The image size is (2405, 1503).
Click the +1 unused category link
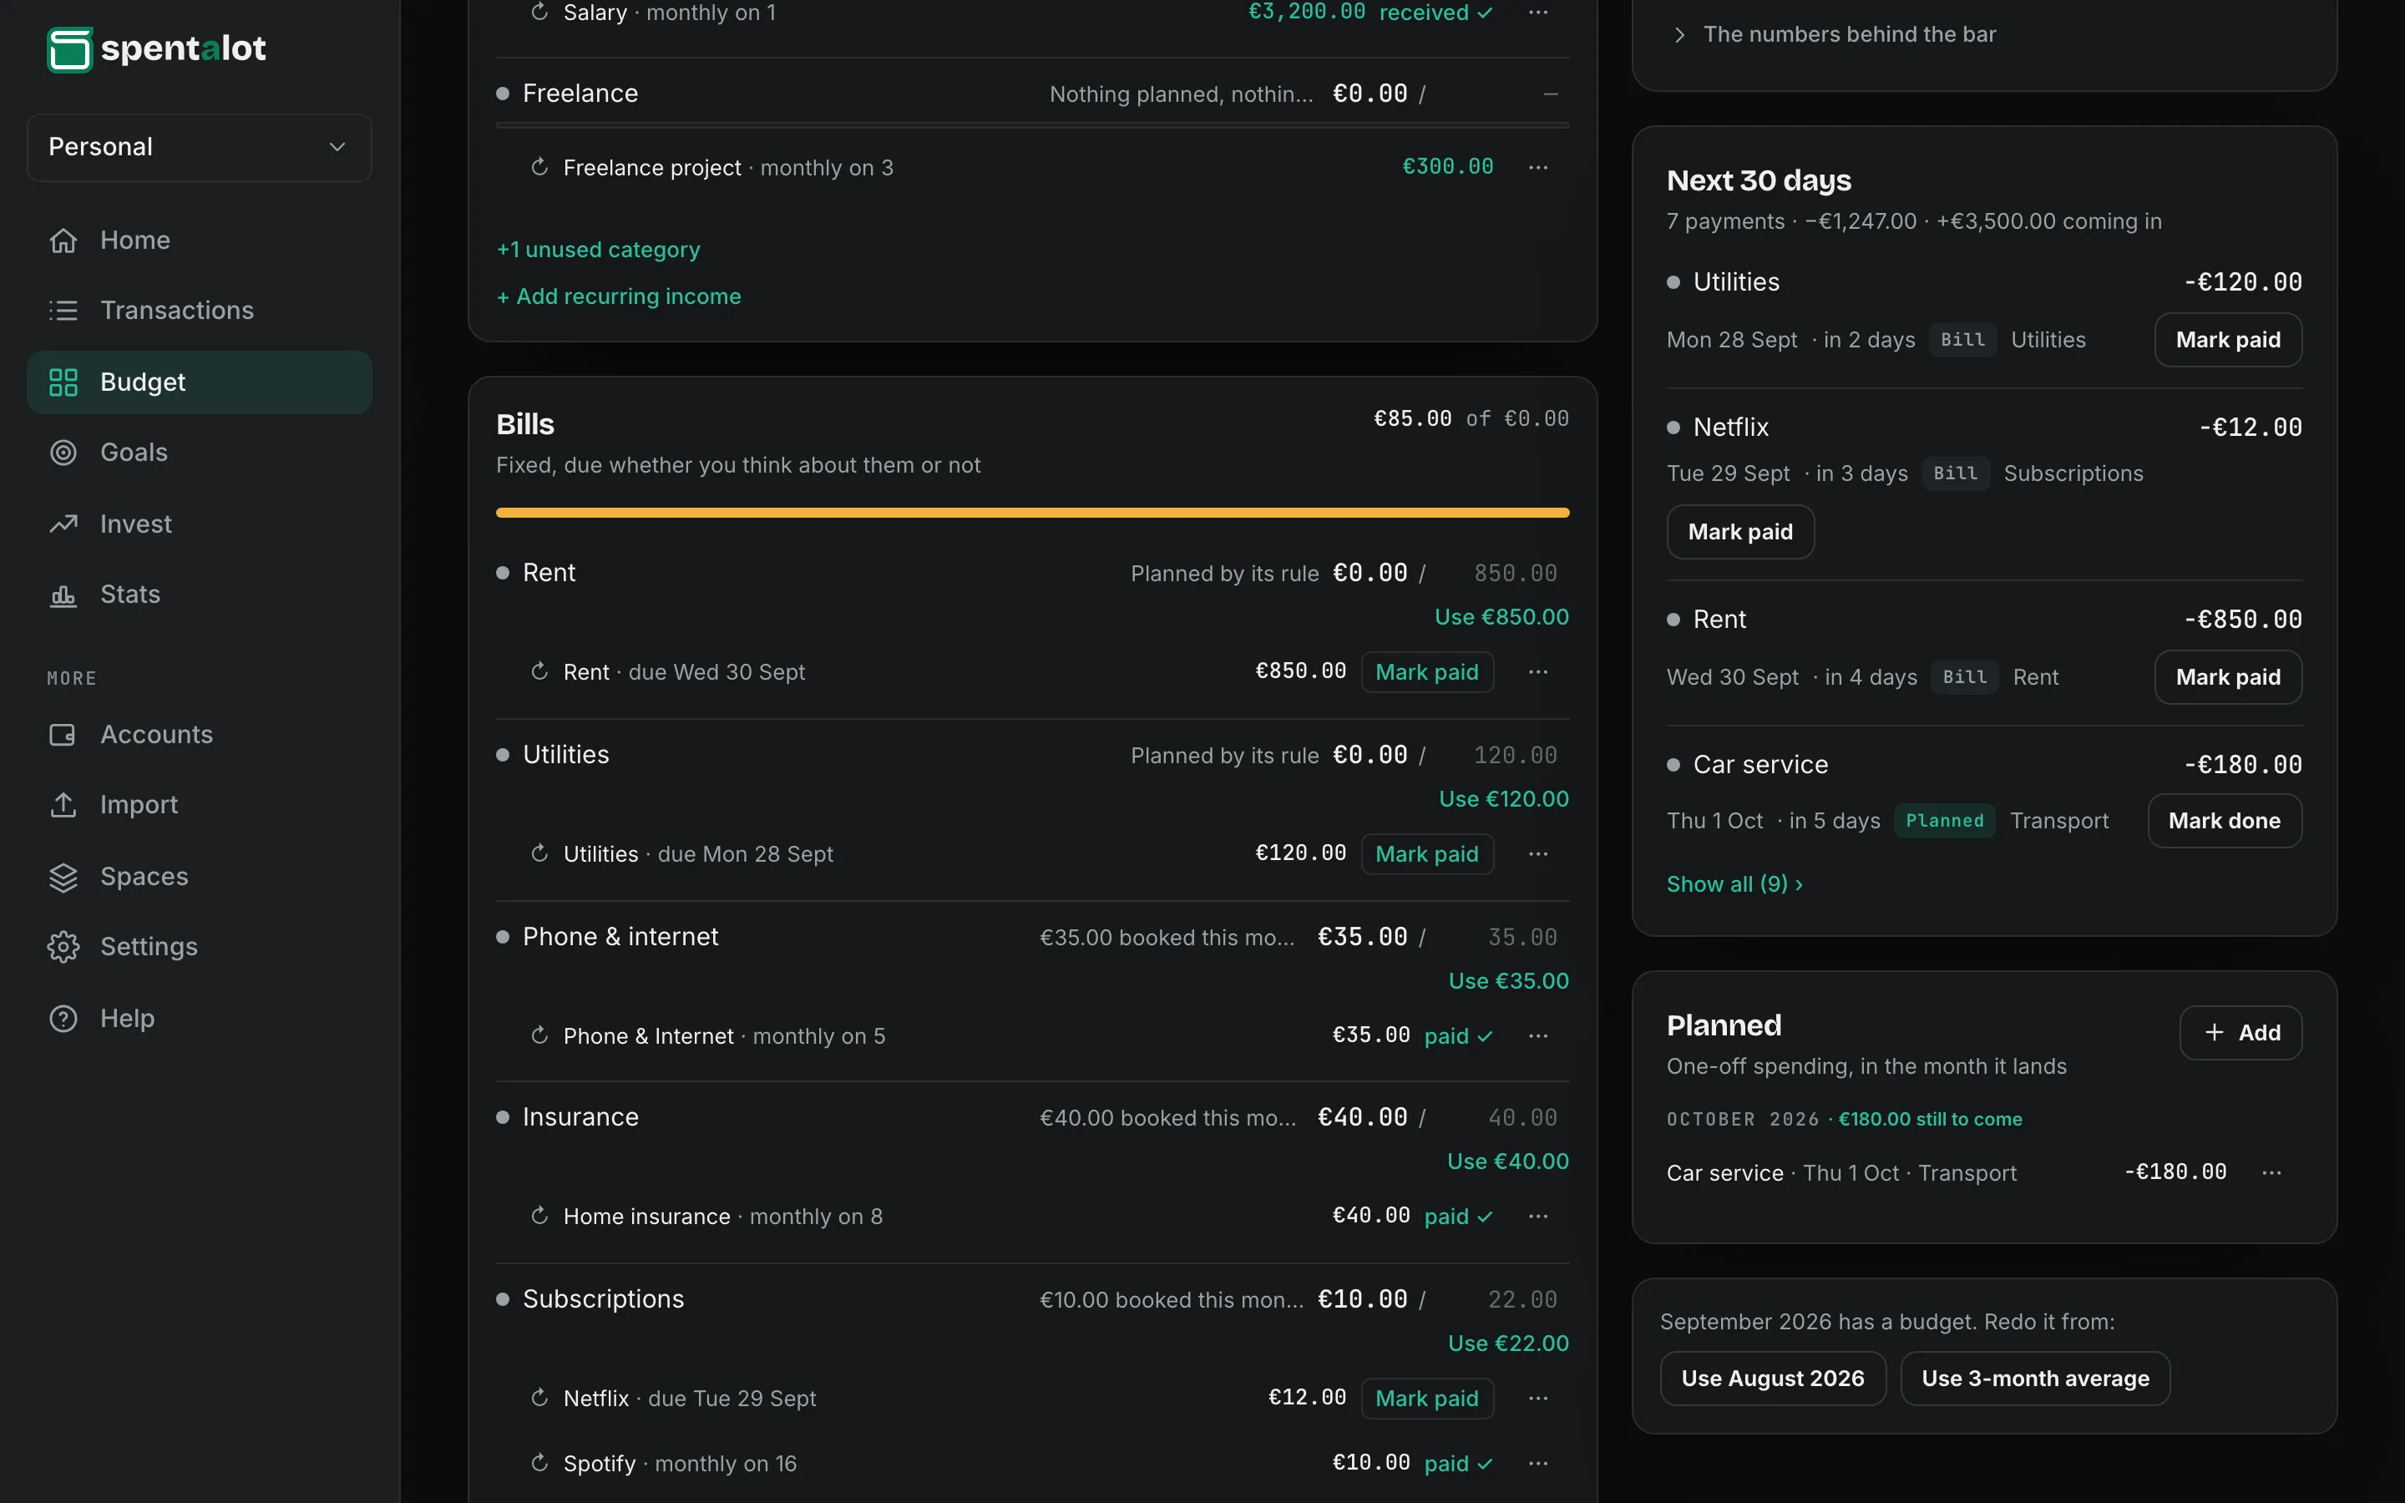point(598,250)
